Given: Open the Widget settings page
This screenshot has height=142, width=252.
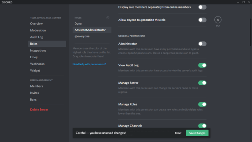Looking at the screenshot, I should coord(47,71).
